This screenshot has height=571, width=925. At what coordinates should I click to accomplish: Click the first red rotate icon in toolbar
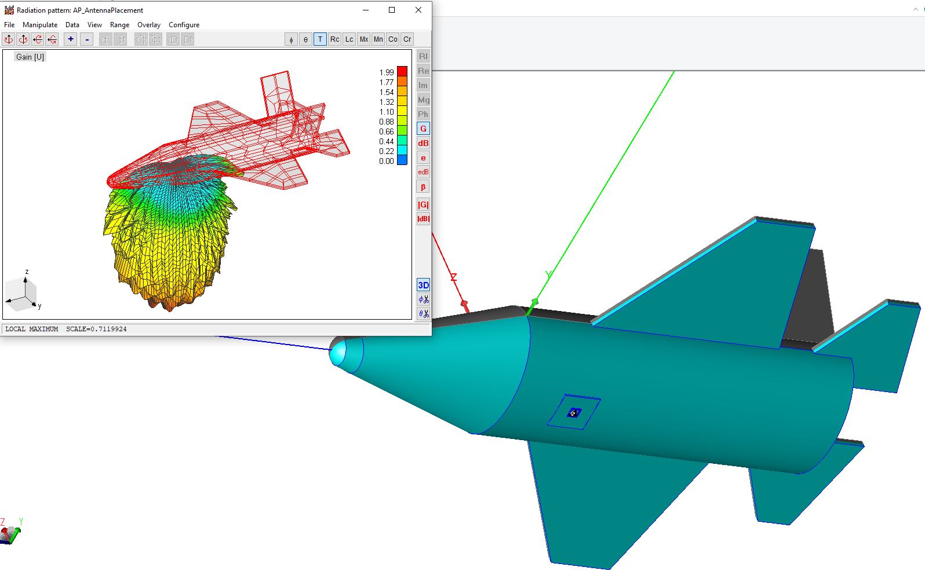click(9, 39)
